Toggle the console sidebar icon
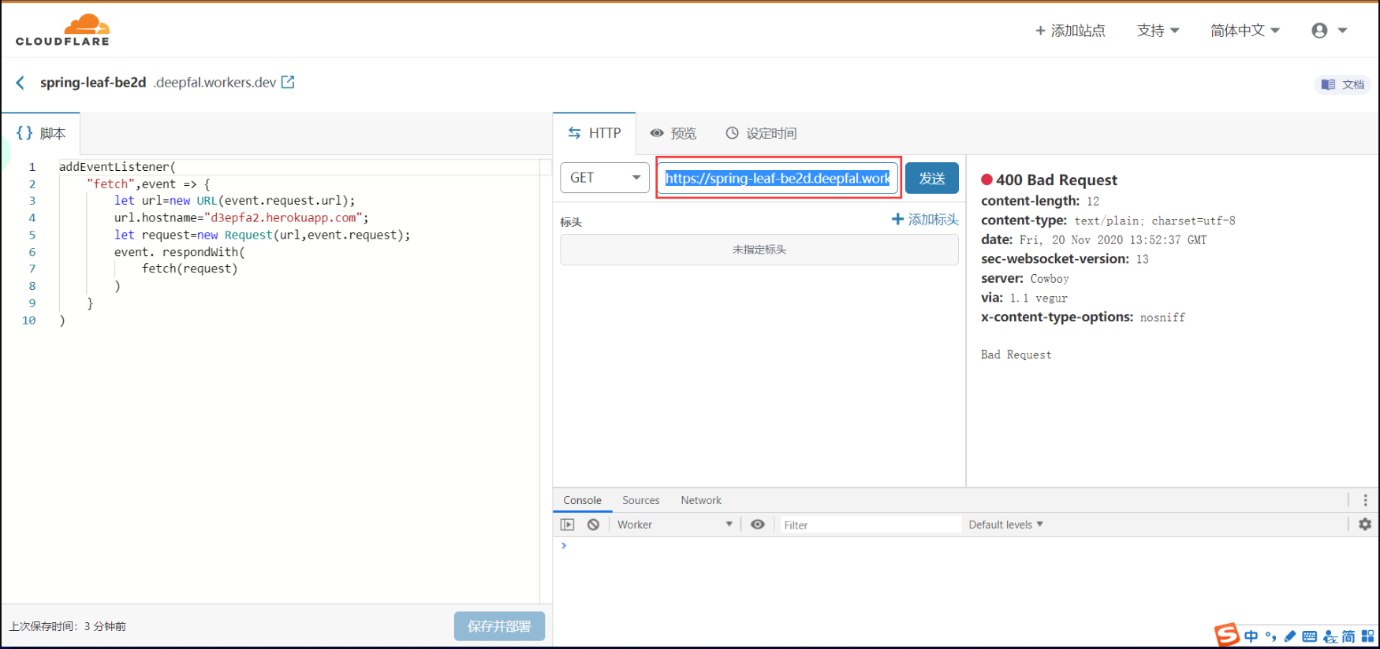The height and width of the screenshot is (649, 1380). point(567,525)
